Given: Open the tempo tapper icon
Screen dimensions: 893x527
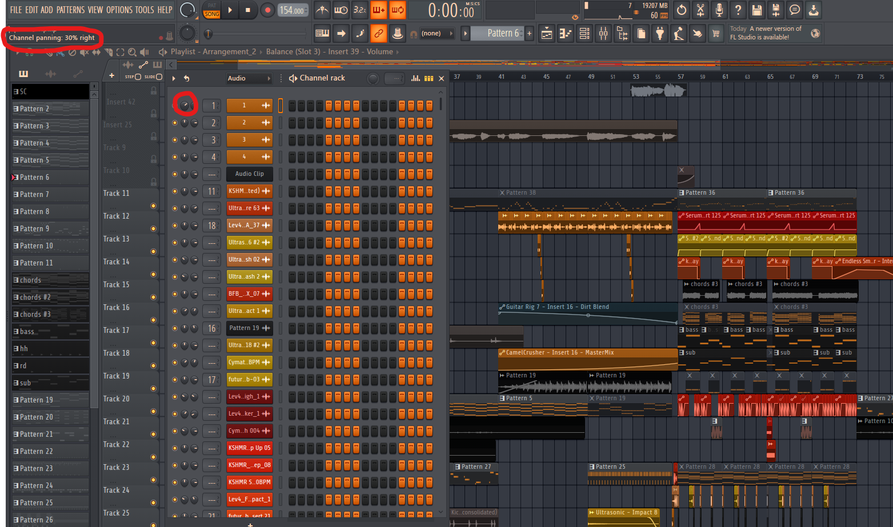Looking at the screenshot, I should pos(678,34).
